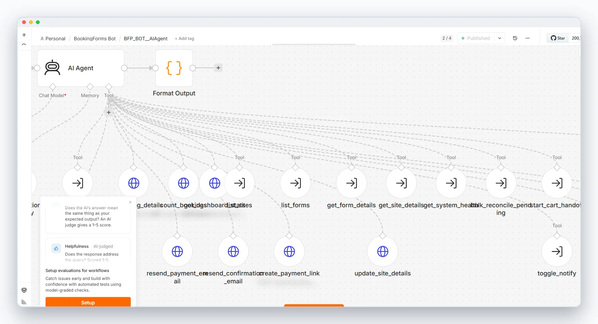Click the Chat Model connector diamond
This screenshot has width=598, height=324.
52,86
